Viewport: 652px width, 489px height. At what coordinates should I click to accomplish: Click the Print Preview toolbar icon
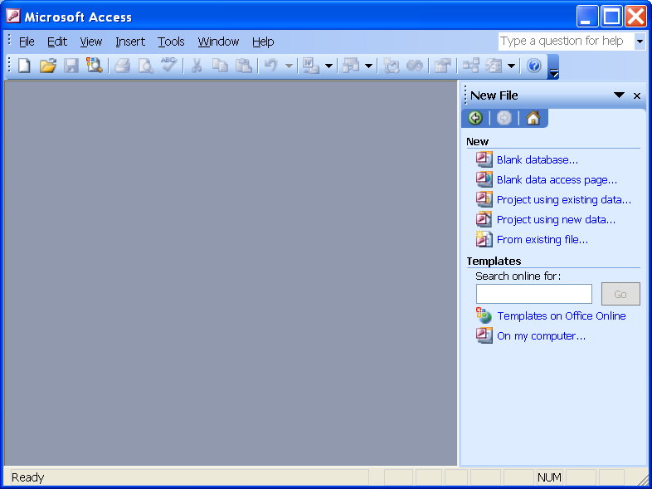[145, 66]
